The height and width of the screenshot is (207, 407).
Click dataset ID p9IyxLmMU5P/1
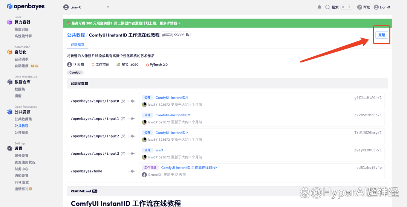[x=368, y=150]
